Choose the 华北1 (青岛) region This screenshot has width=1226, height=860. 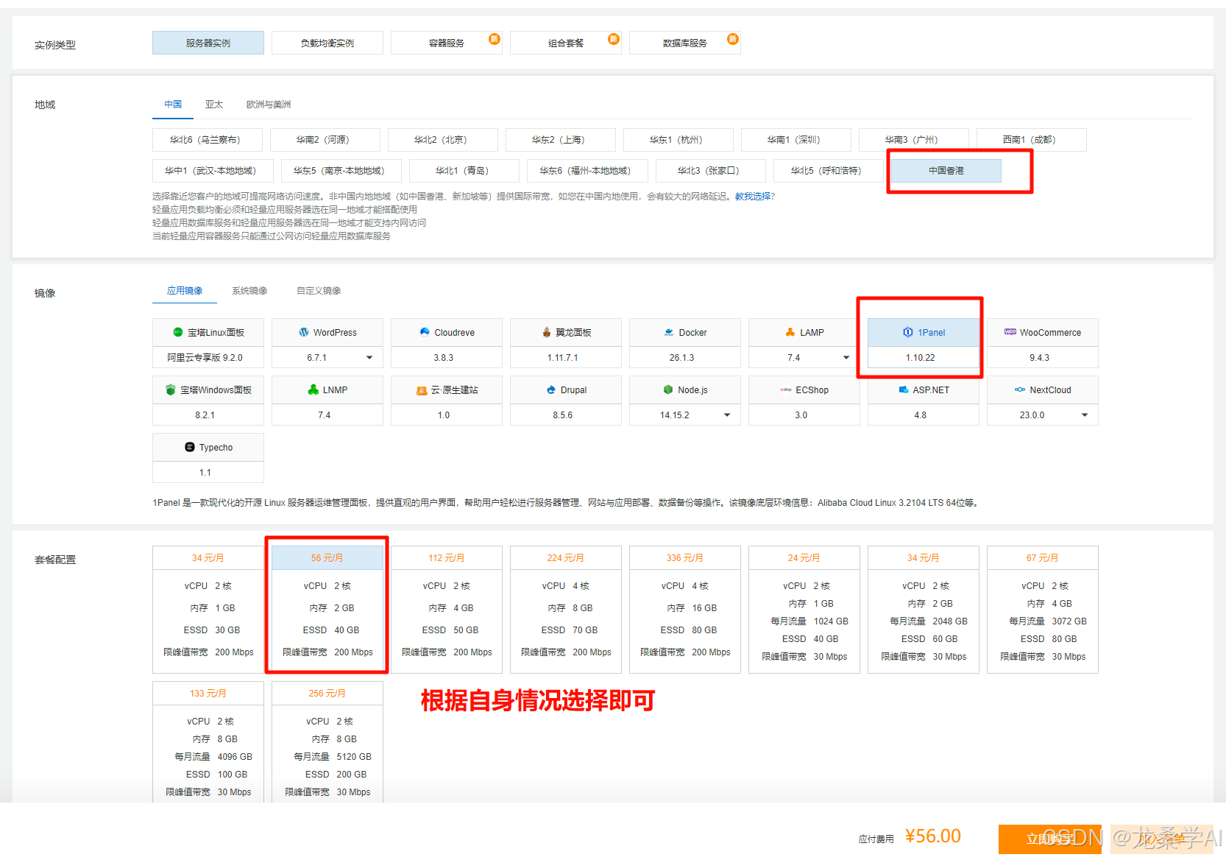[x=464, y=170]
